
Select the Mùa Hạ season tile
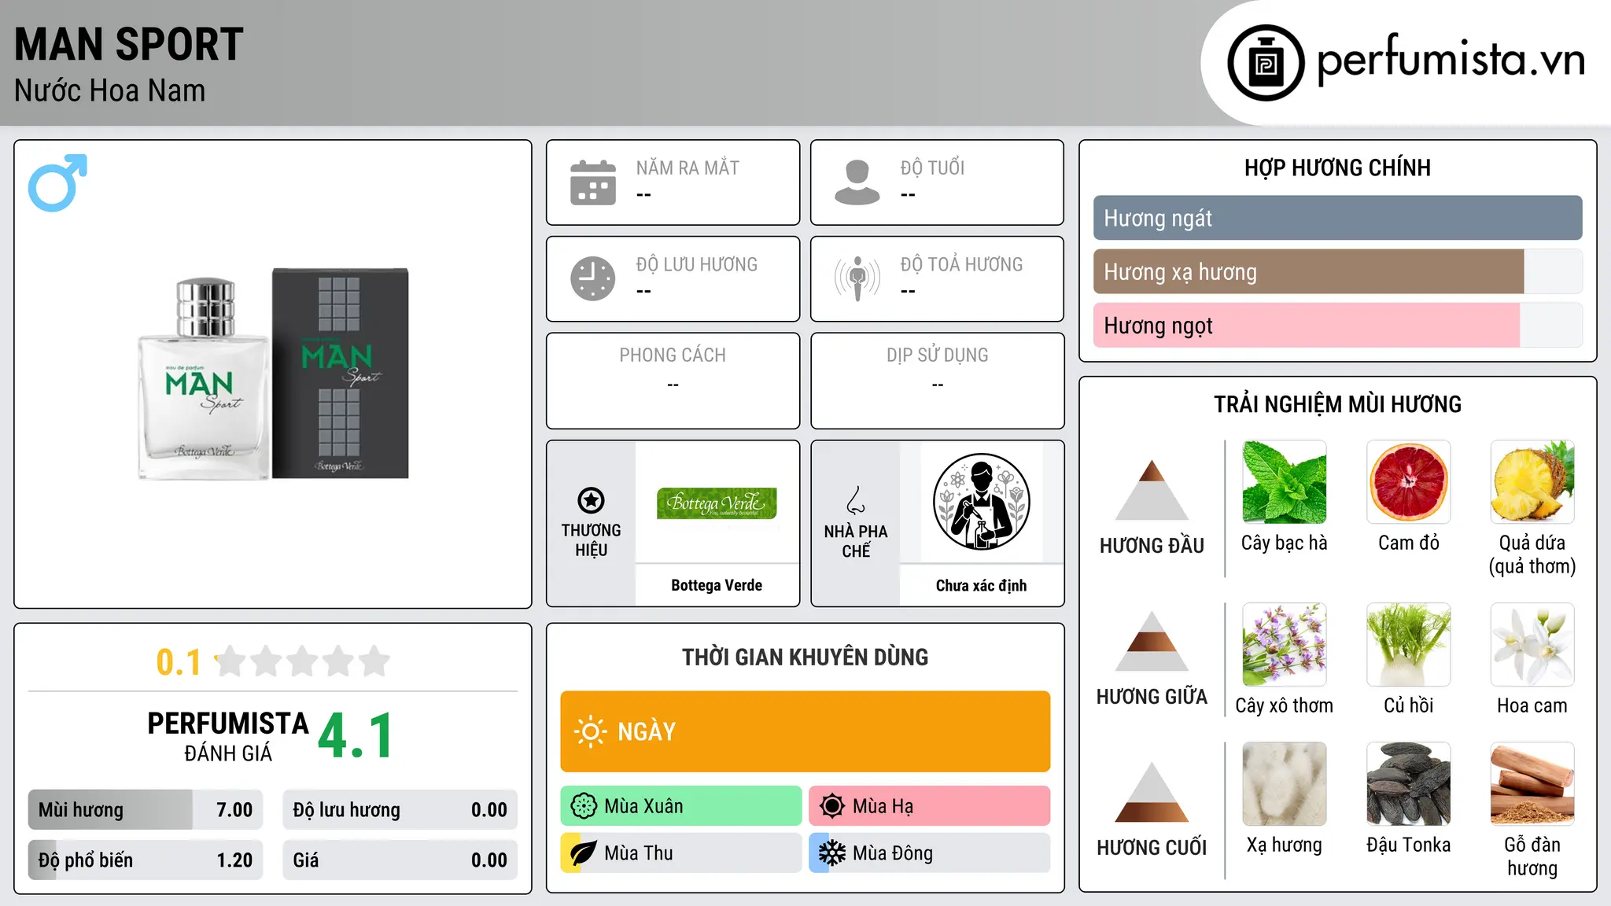coord(930,806)
